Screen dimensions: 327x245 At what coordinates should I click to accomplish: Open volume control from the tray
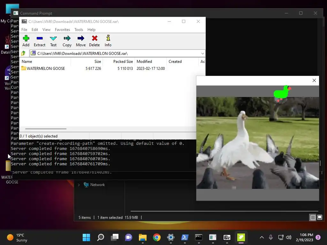pos(289,237)
